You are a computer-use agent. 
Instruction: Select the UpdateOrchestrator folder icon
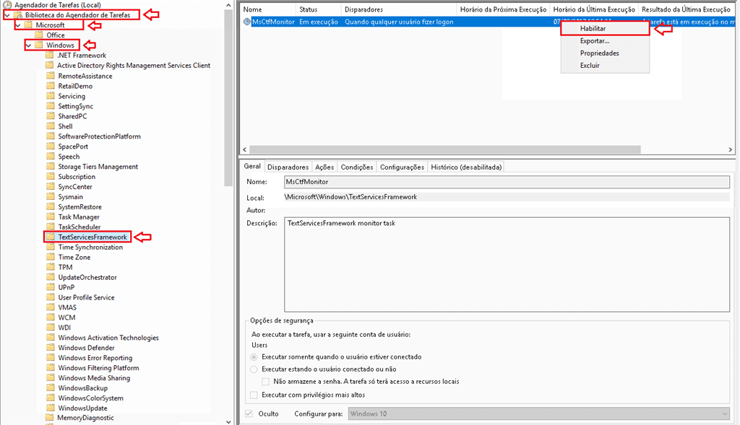(51, 277)
